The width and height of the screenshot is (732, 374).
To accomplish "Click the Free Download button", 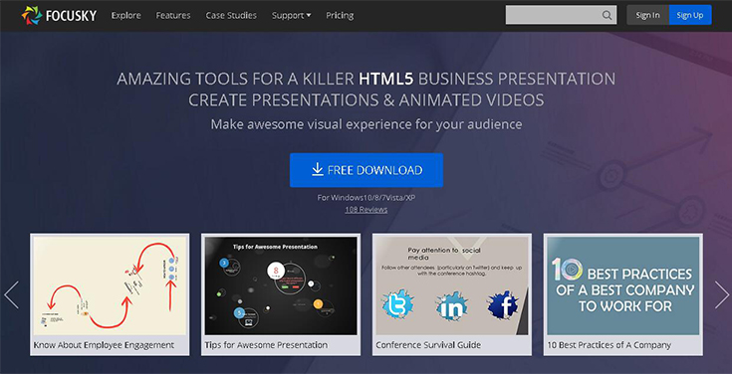I will point(366,170).
